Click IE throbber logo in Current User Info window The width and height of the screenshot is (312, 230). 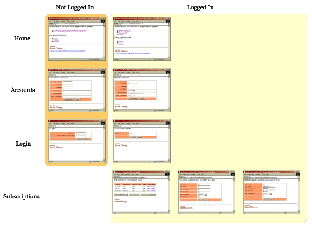pyautogui.click(x=168, y=124)
